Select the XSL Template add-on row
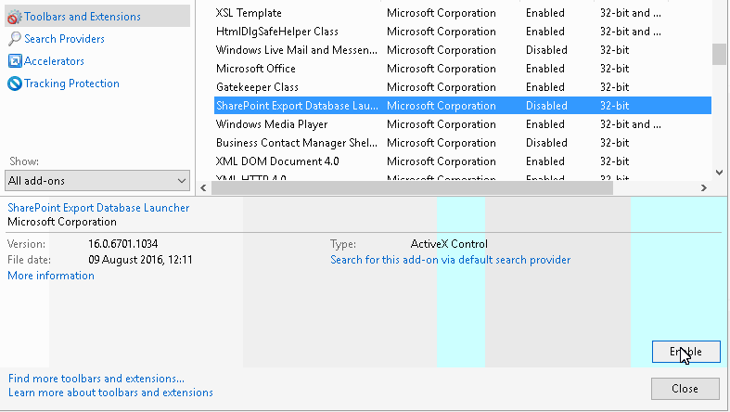Screen dimensions: 730x412 click(462, 13)
